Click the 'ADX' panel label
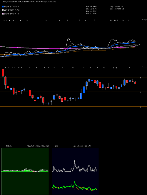 click(x=56, y=146)
